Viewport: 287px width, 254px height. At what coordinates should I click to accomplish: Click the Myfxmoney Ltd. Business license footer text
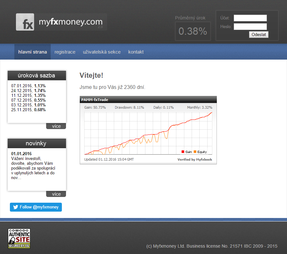(x=212, y=246)
